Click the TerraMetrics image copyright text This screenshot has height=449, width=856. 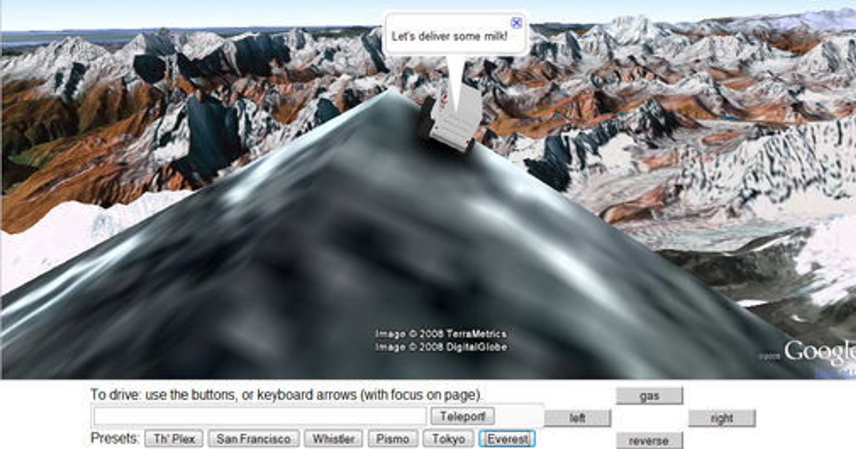coord(441,334)
